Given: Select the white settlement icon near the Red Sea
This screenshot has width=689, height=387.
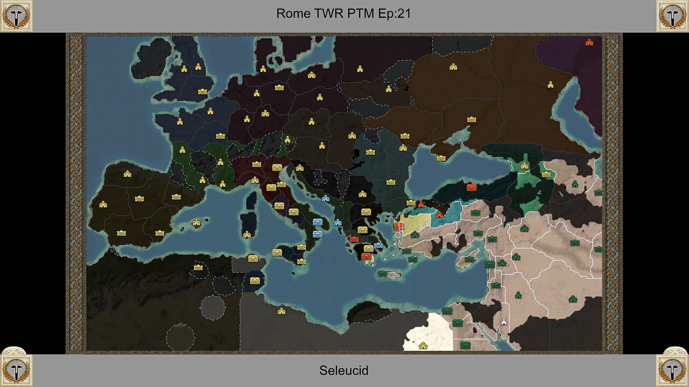Looking at the screenshot, I should [503, 321].
